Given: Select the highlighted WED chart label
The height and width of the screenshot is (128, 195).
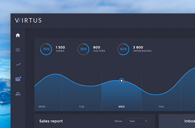Looking at the screenshot, I should tap(121, 107).
